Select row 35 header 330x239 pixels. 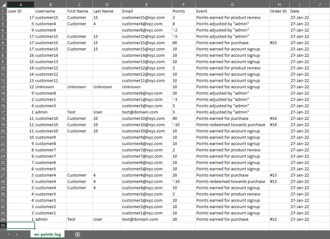pos(3,225)
